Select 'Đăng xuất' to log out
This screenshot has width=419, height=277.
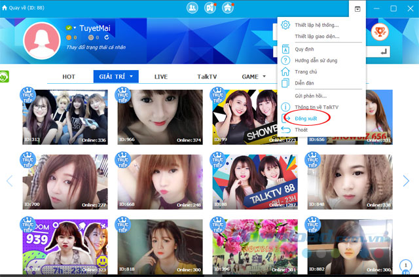point(306,119)
